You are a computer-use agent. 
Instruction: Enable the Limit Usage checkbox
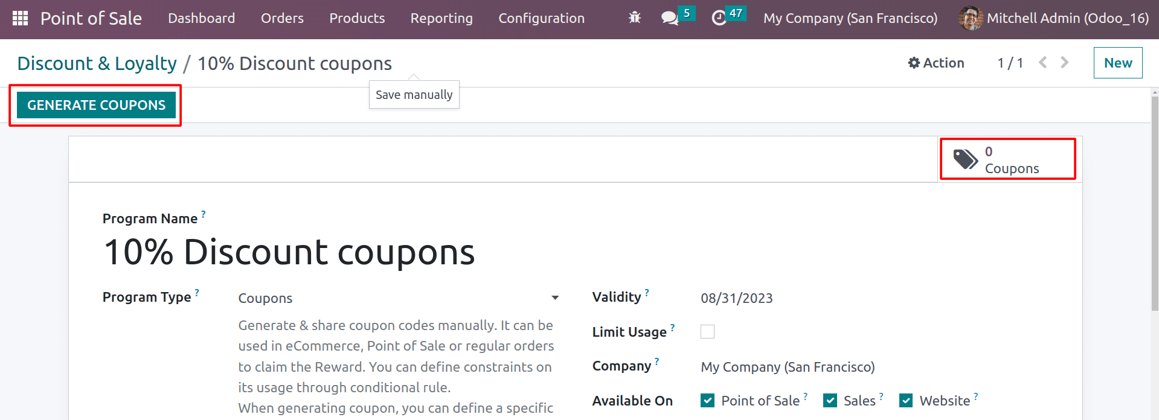[x=707, y=332]
